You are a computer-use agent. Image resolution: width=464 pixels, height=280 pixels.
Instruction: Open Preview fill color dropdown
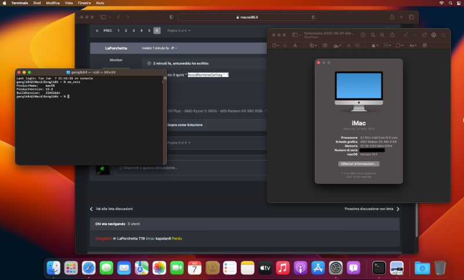[x=400, y=46]
